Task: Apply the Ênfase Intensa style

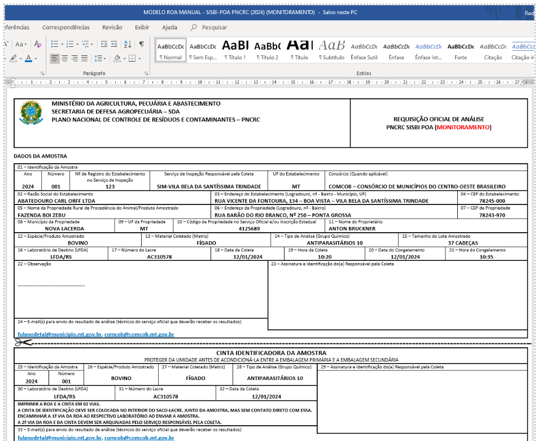Action: click(x=428, y=50)
